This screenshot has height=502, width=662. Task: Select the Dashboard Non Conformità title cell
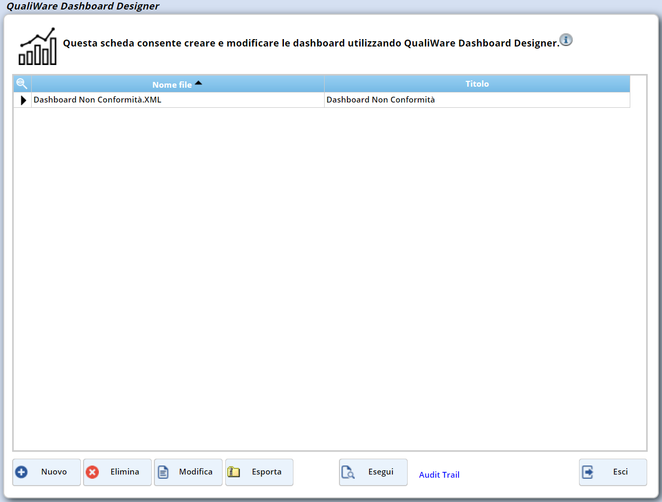381,100
